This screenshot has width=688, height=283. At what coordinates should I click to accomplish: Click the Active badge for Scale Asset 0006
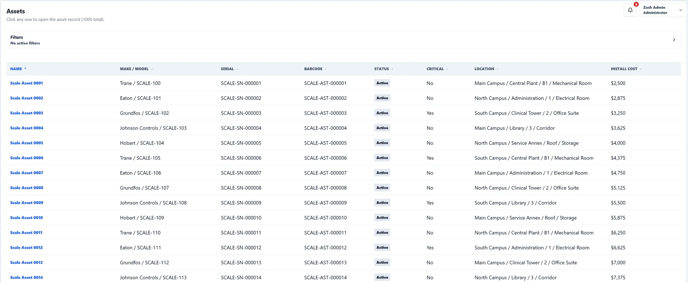pyautogui.click(x=382, y=158)
